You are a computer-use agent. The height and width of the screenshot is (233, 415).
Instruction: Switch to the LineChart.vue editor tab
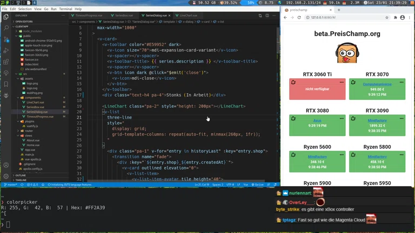pos(188,16)
